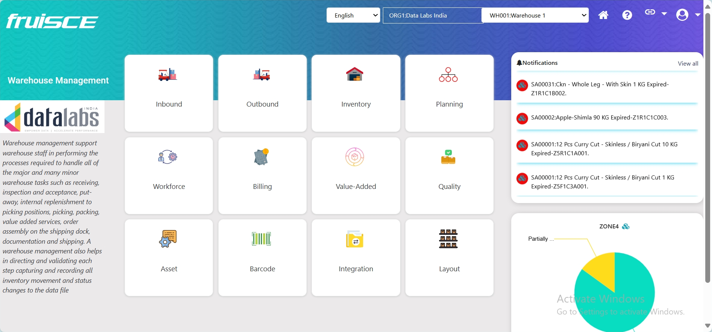Click View all notifications link
This screenshot has width=712, height=332.
(x=688, y=63)
